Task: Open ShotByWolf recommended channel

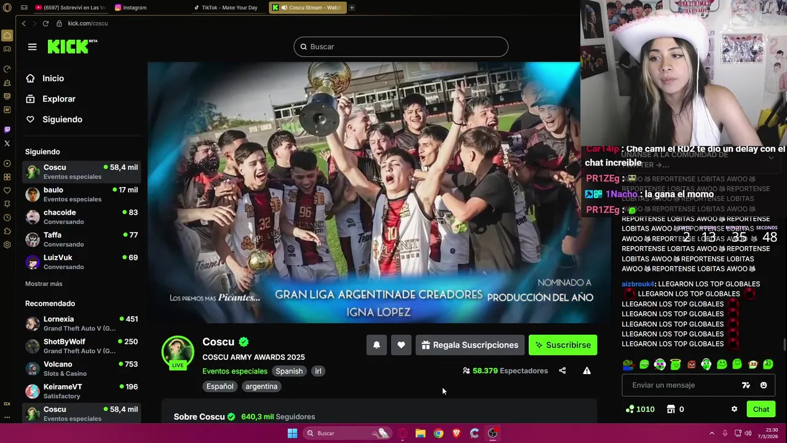Action: (x=82, y=346)
